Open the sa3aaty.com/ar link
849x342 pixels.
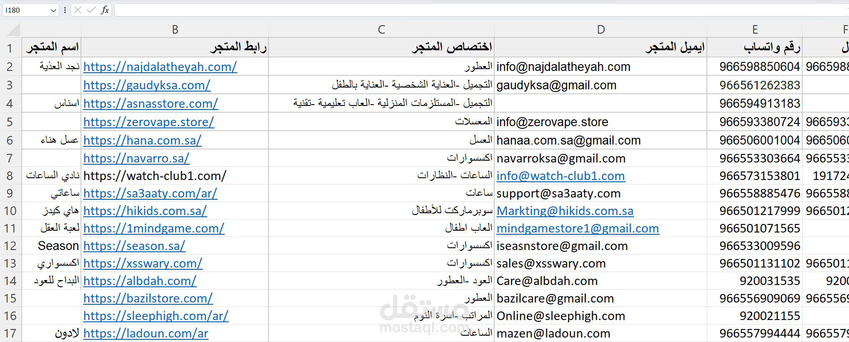(150, 193)
